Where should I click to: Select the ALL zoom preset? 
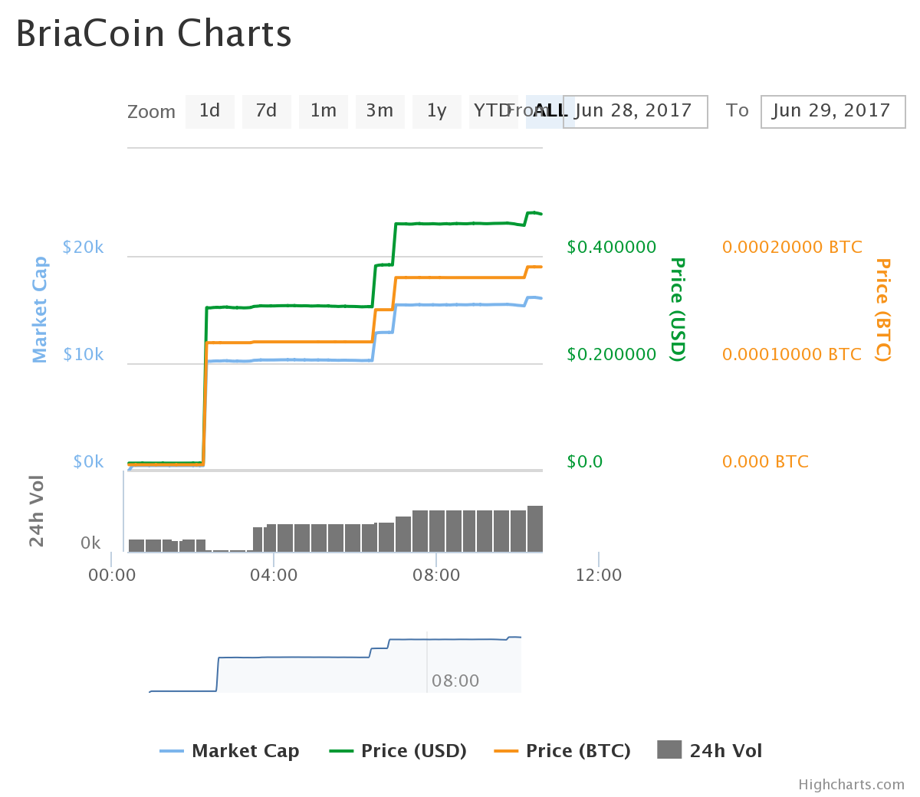tap(549, 111)
